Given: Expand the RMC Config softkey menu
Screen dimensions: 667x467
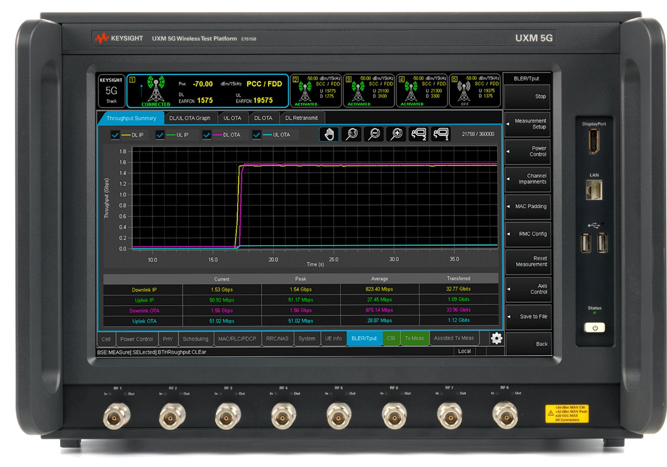Looking at the screenshot, I should [528, 234].
